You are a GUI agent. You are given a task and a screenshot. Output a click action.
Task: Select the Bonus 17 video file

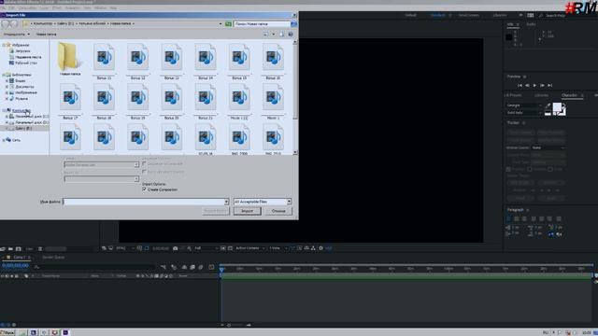70,101
